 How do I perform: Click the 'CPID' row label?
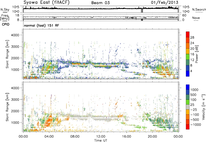coord(6,24)
